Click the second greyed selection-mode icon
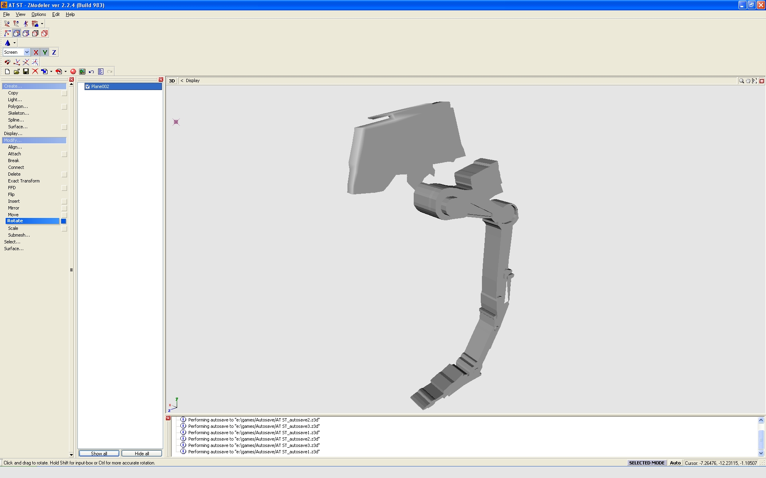This screenshot has height=478, width=766. (16, 24)
